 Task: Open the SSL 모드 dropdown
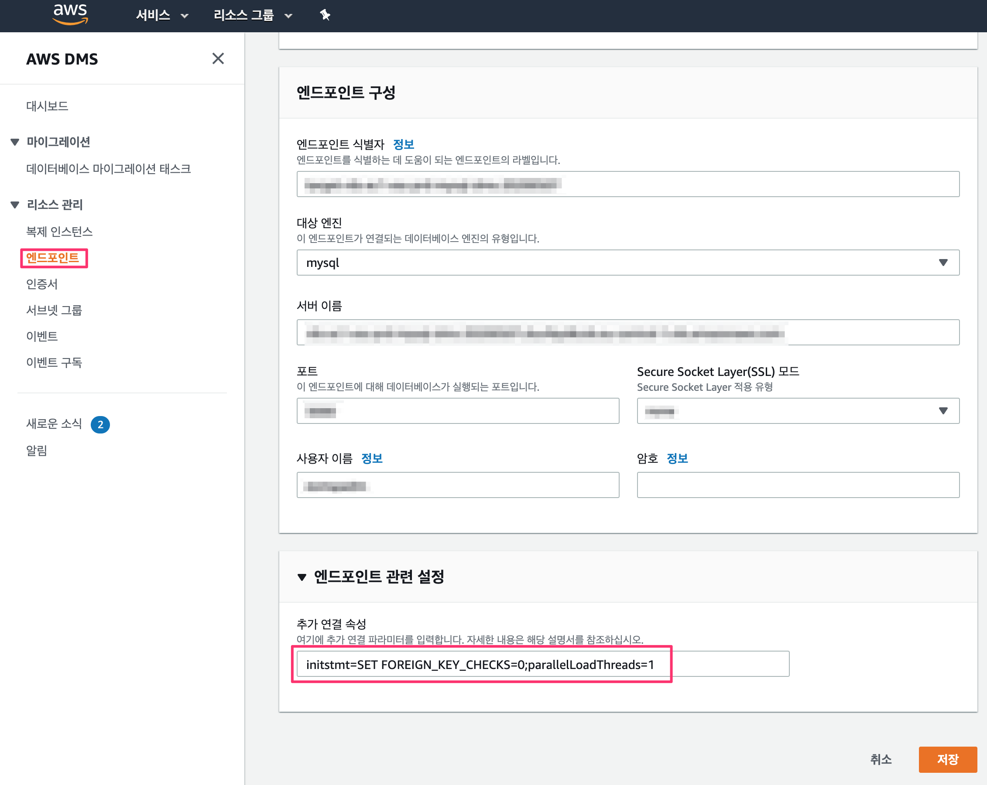pyautogui.click(x=798, y=411)
